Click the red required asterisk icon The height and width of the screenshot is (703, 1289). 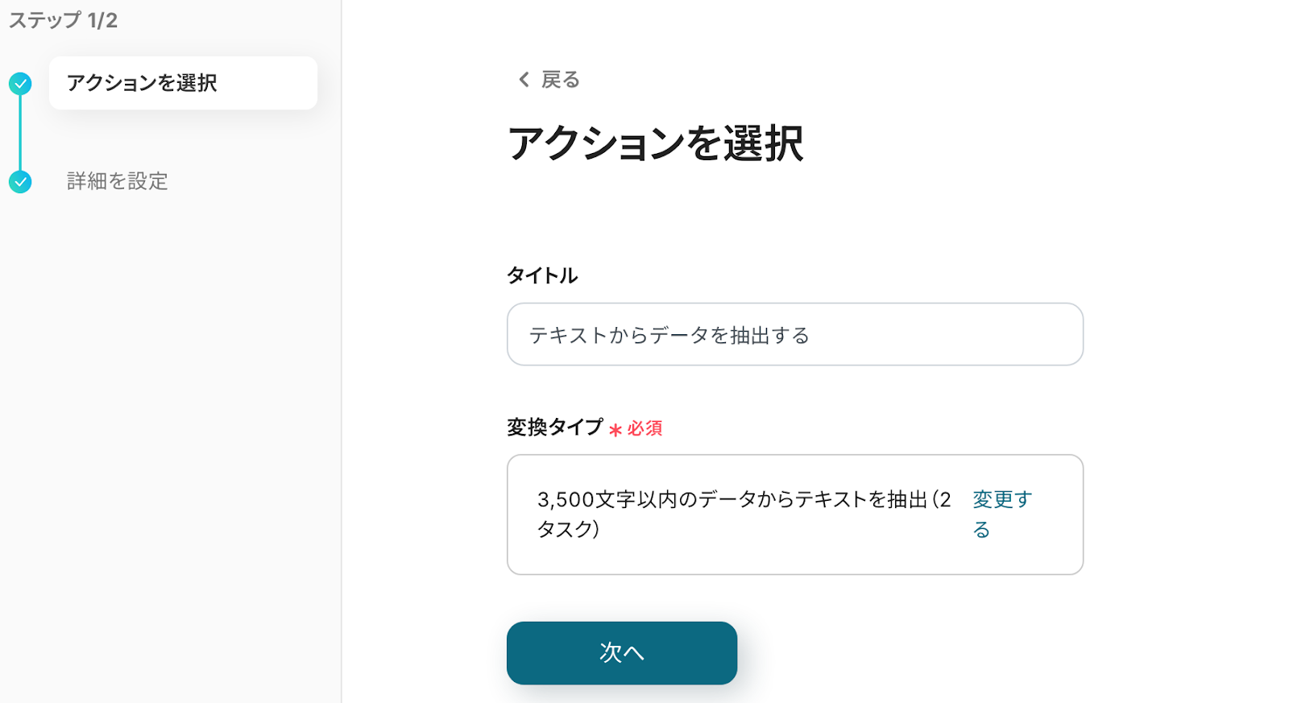[x=615, y=430]
